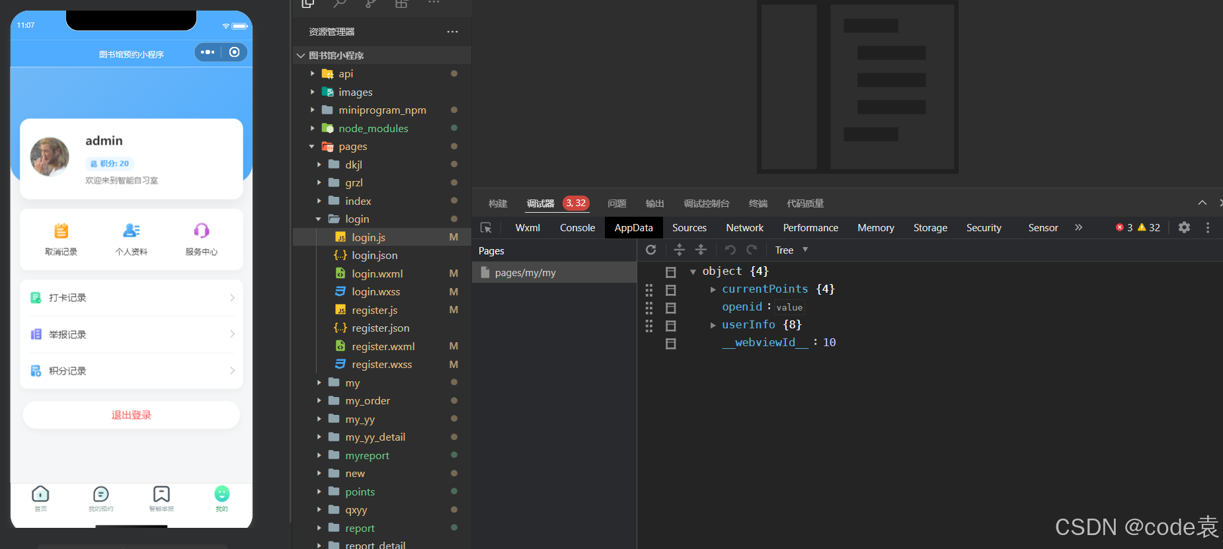Expand the currentPoints object node
1223x549 pixels.
[x=713, y=289]
